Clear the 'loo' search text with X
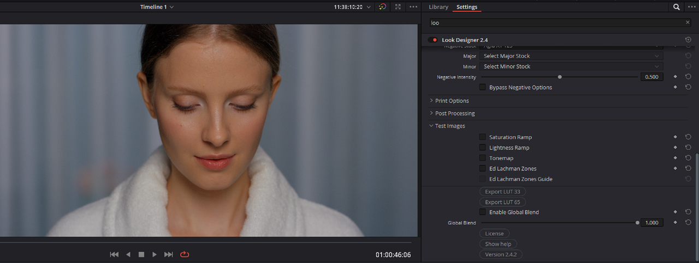699x263 pixels. tap(688, 23)
